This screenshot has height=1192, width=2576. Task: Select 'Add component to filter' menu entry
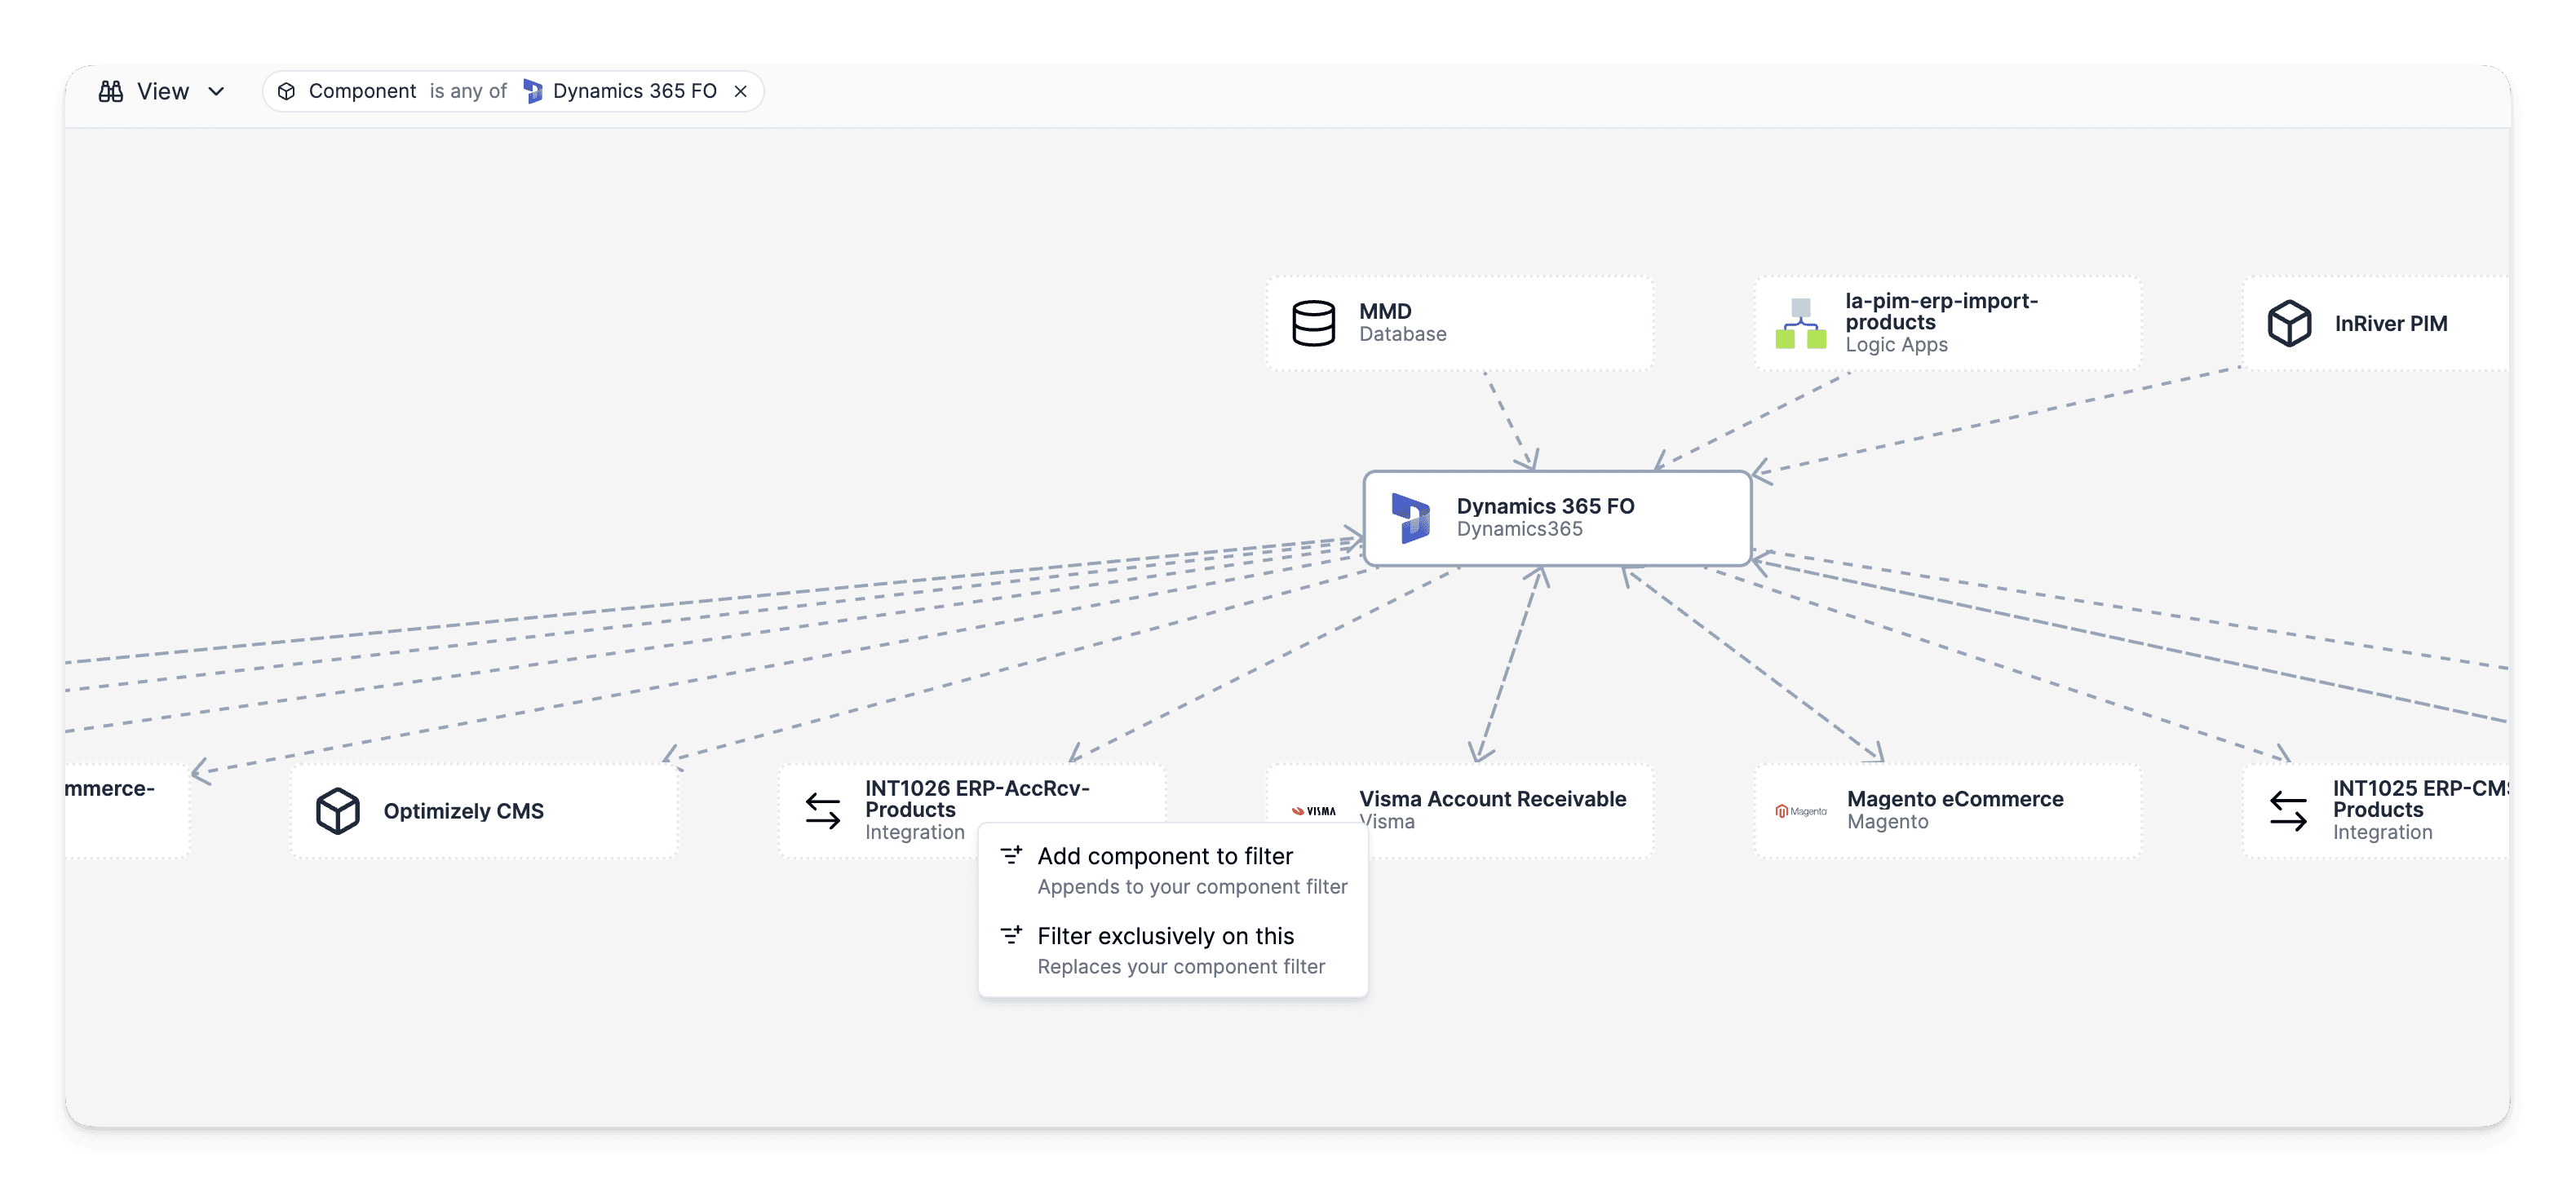tap(1173, 869)
